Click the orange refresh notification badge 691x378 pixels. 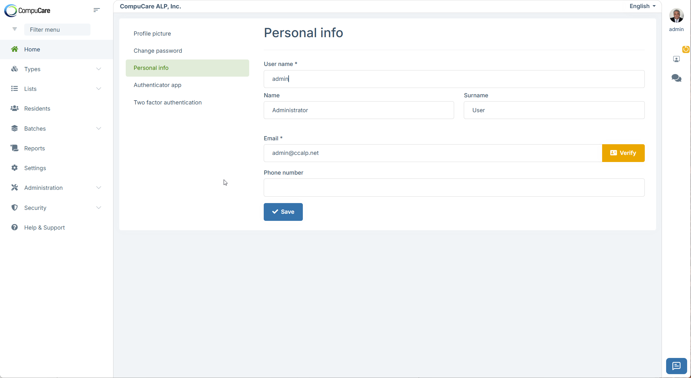(686, 49)
